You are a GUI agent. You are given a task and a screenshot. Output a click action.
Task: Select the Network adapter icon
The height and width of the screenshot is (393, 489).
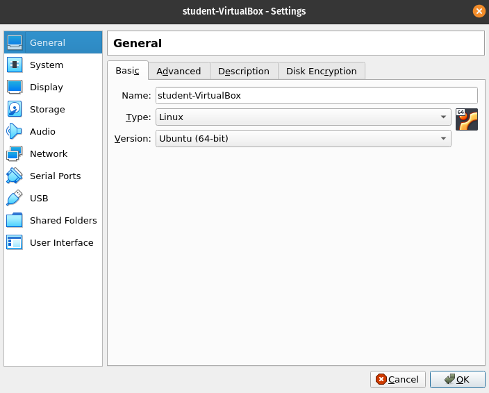tap(15, 154)
